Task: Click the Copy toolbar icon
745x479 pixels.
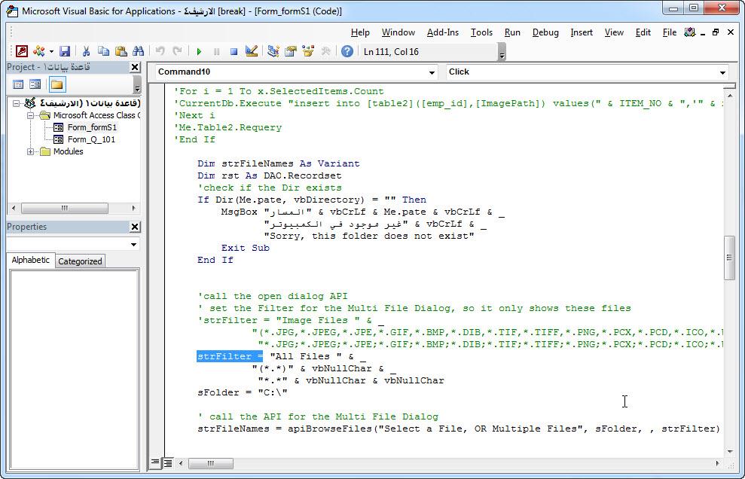Action: coord(104,51)
